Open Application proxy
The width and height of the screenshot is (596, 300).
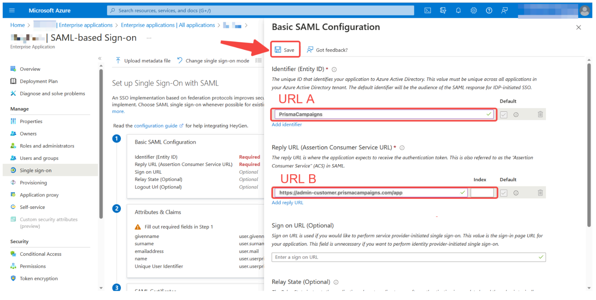39,195
